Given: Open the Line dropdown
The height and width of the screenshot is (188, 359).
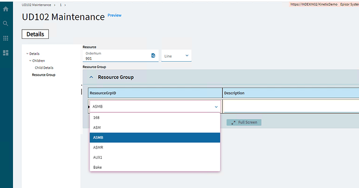Looking at the screenshot, I should click(x=176, y=56).
